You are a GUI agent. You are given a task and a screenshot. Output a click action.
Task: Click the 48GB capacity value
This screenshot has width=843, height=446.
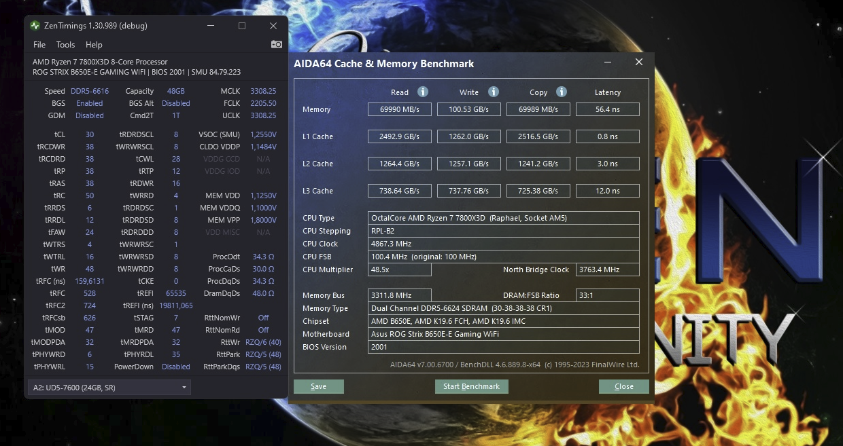pyautogui.click(x=176, y=91)
